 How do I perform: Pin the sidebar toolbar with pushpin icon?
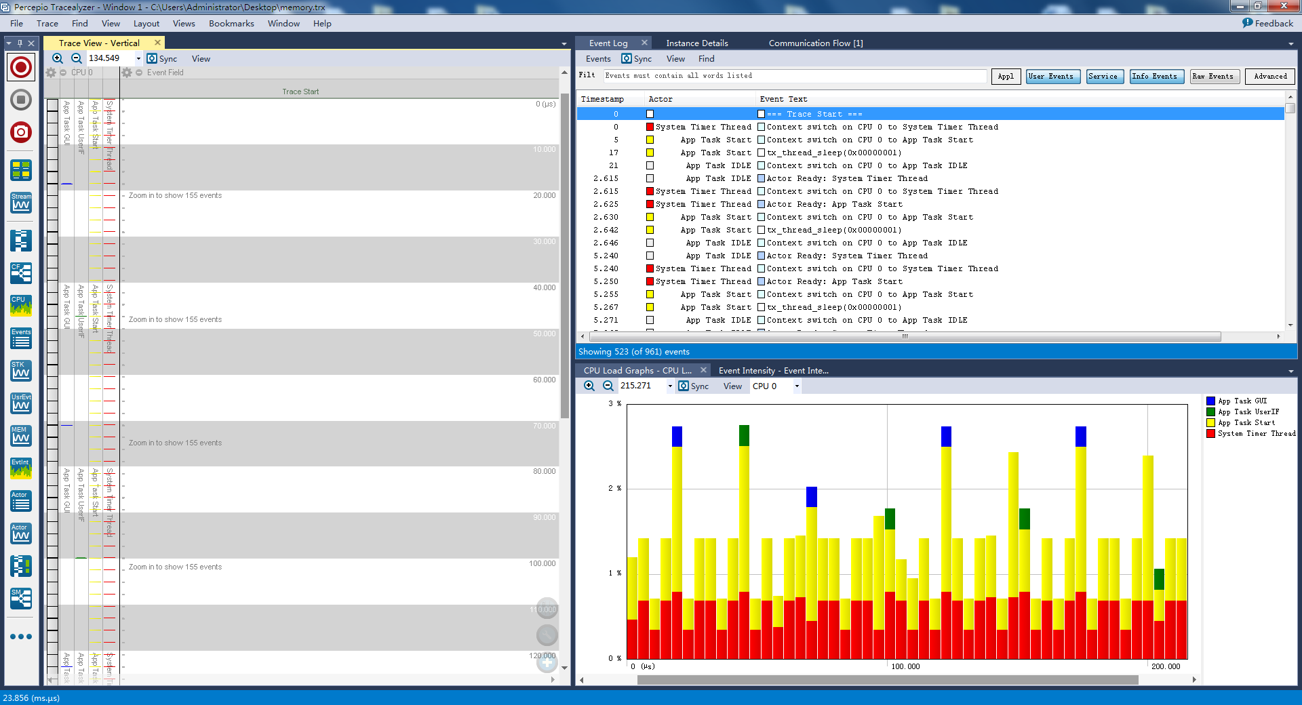click(x=20, y=43)
